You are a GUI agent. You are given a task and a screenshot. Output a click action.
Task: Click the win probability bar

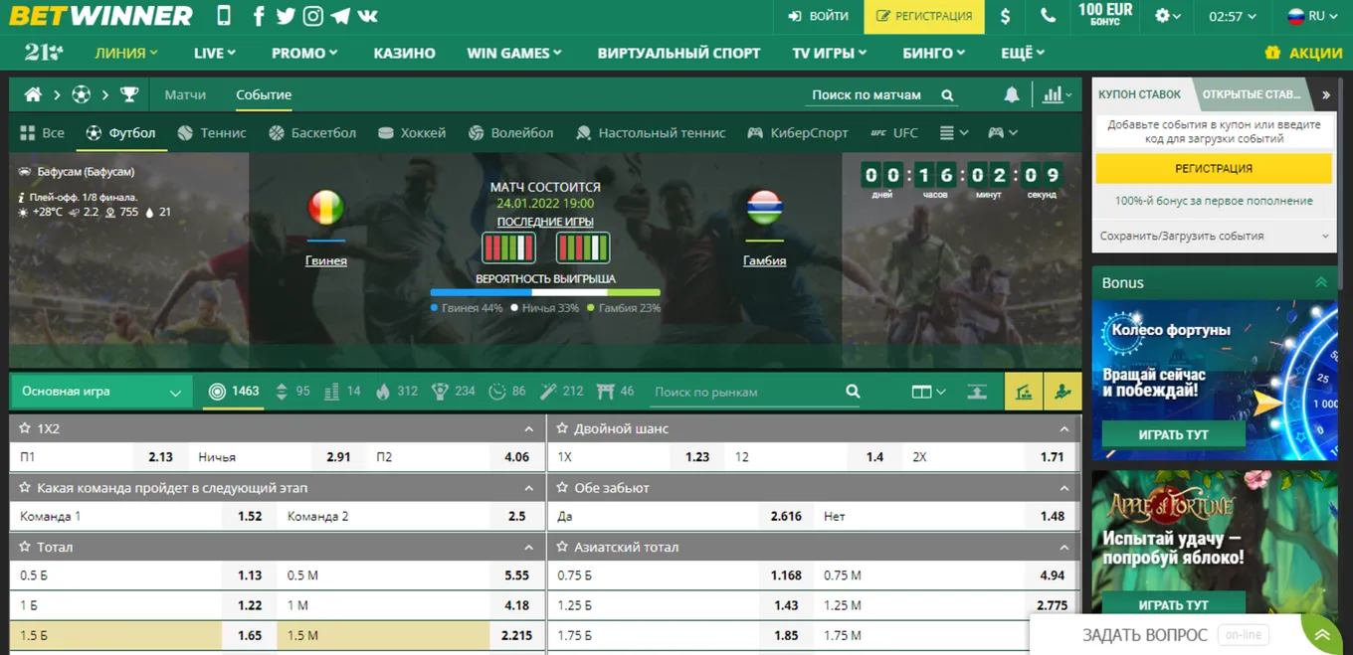(x=545, y=293)
